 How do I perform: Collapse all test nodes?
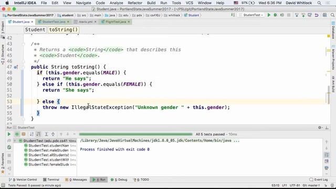pyautogui.click(x=52, y=134)
